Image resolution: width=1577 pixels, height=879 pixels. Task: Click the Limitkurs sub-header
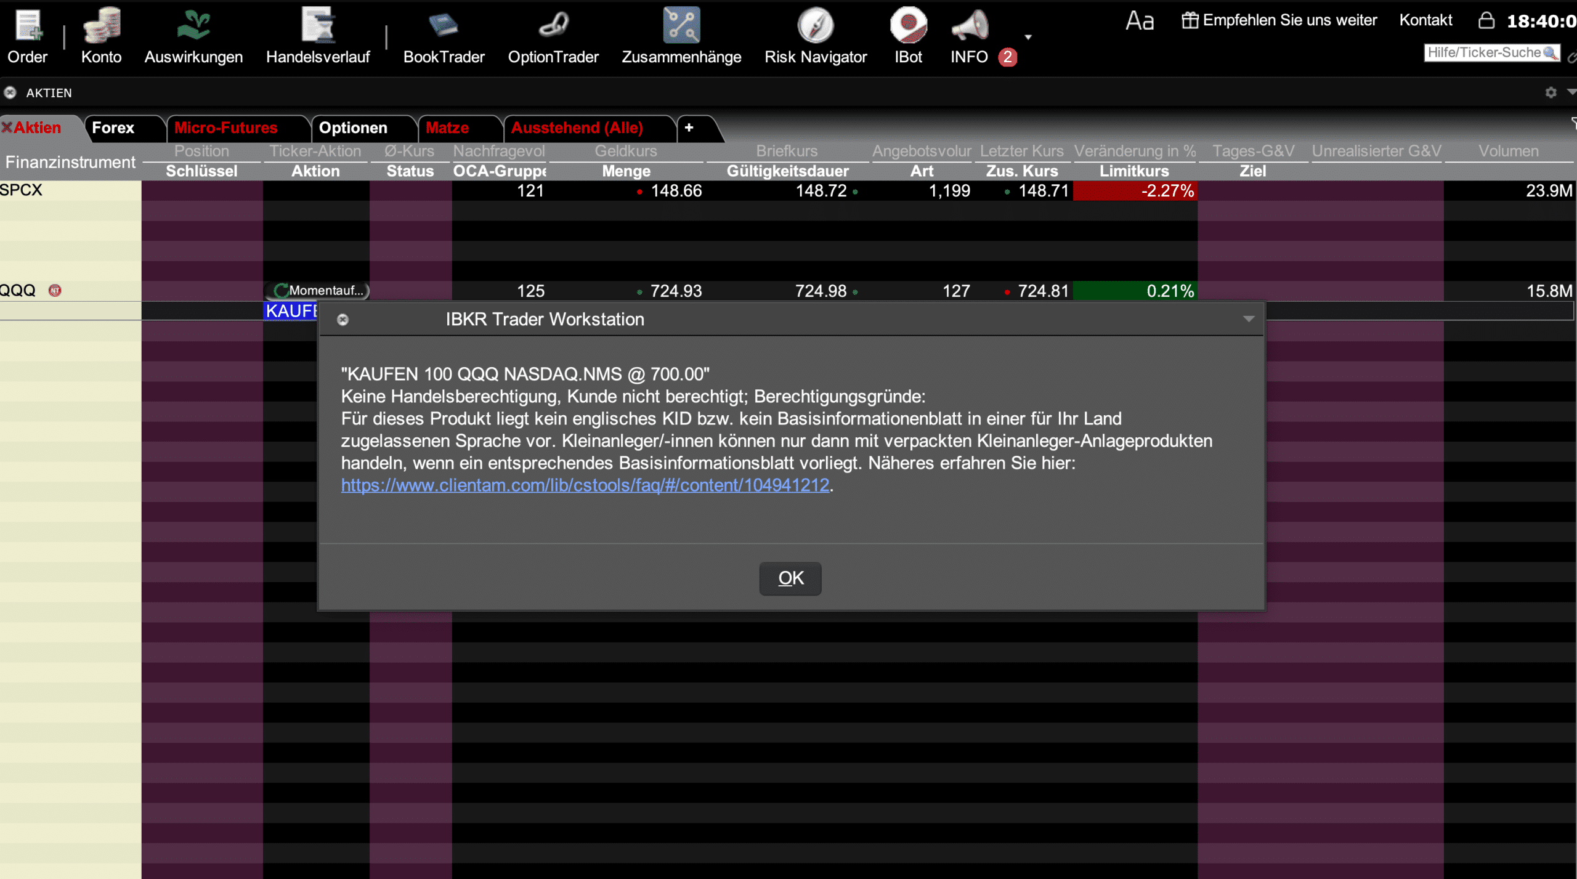pos(1134,171)
